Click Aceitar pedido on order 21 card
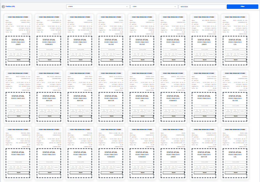The image size is (260, 182). [x=143, y=162]
